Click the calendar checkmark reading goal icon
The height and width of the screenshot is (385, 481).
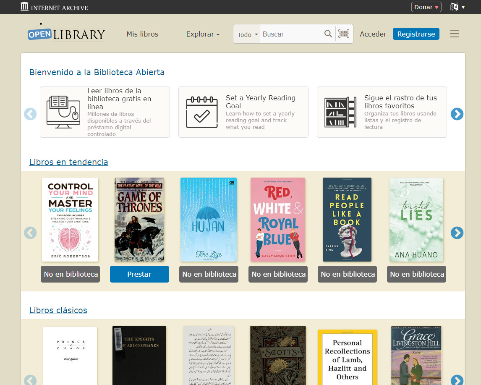(x=201, y=112)
